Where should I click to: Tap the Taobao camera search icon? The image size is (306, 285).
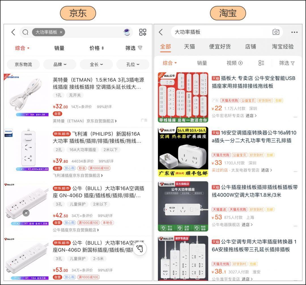point(276,32)
